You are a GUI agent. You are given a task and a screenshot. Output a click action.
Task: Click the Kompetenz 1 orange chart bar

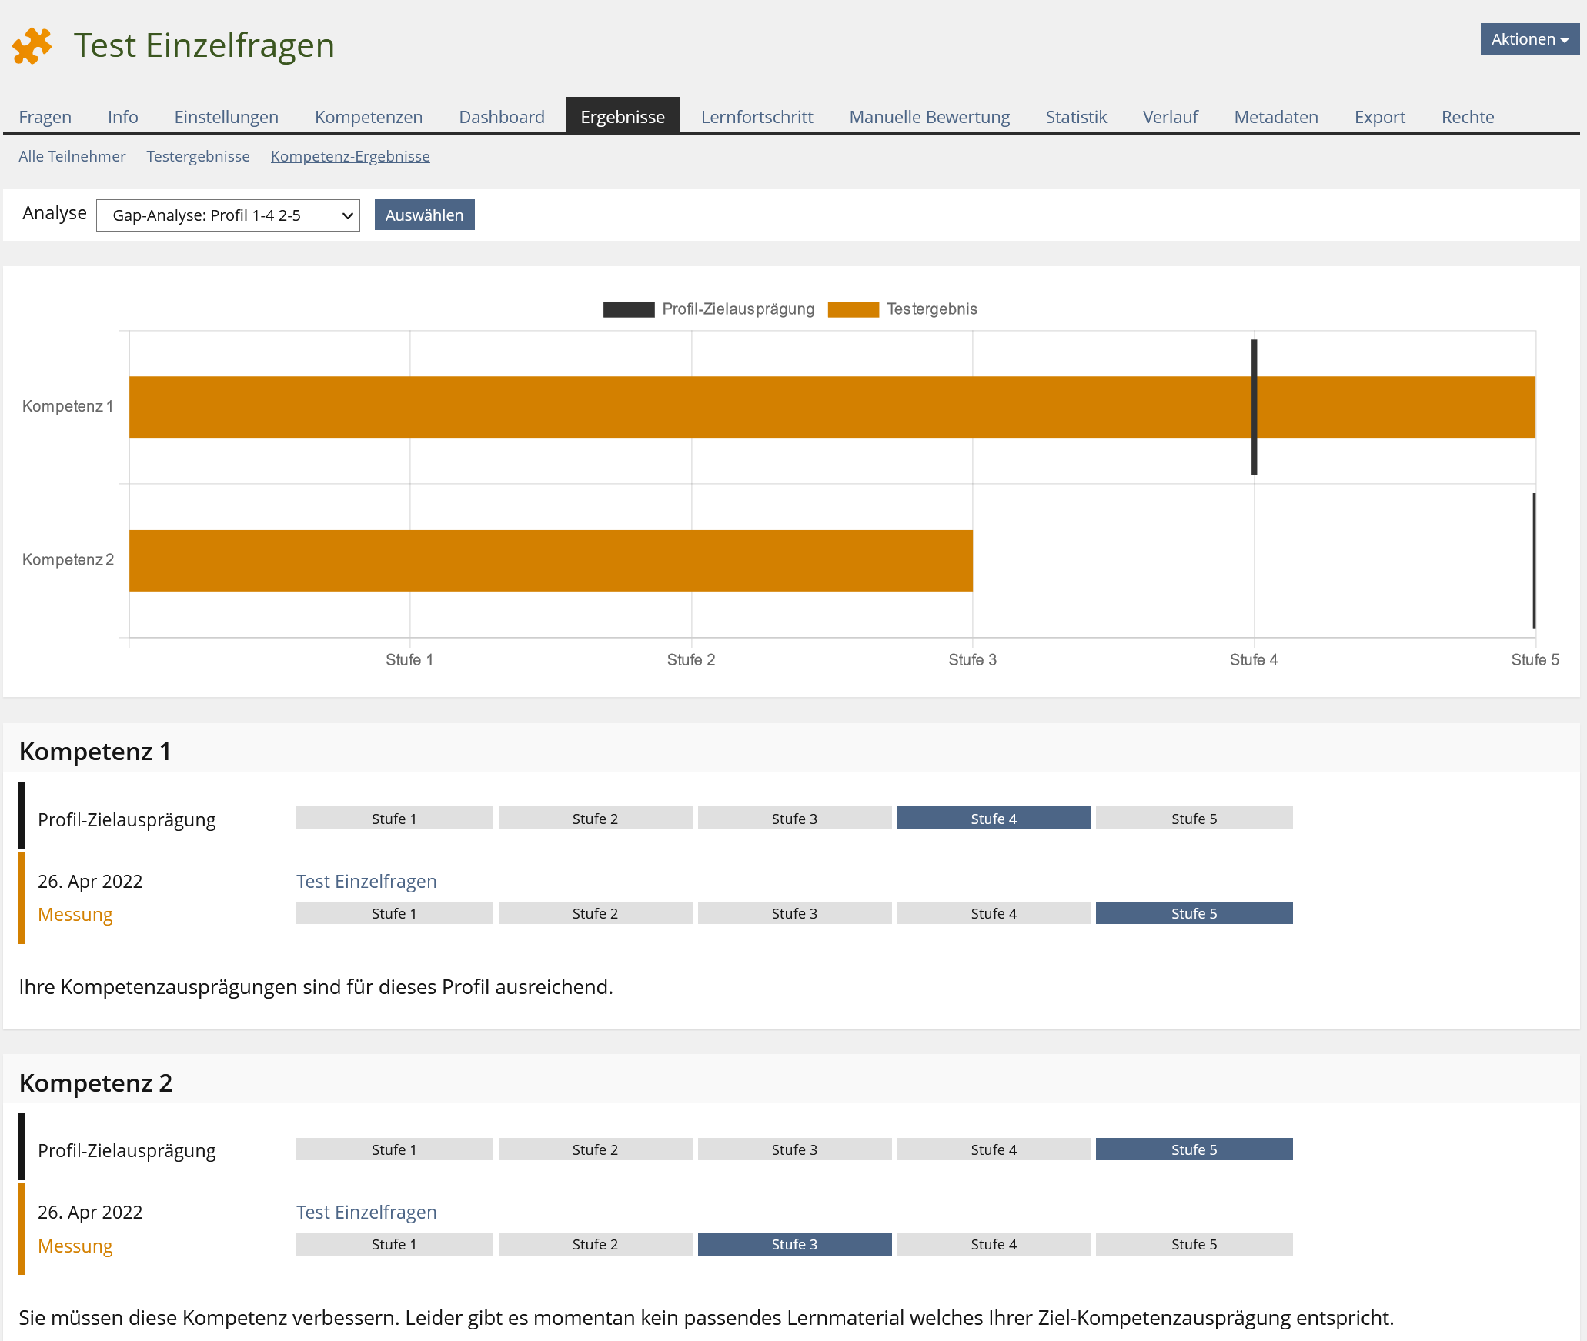point(831,407)
